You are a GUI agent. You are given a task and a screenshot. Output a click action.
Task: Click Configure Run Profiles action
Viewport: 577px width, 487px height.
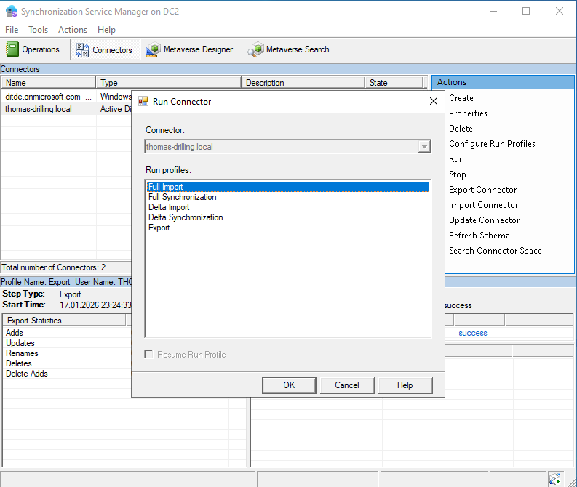492,144
